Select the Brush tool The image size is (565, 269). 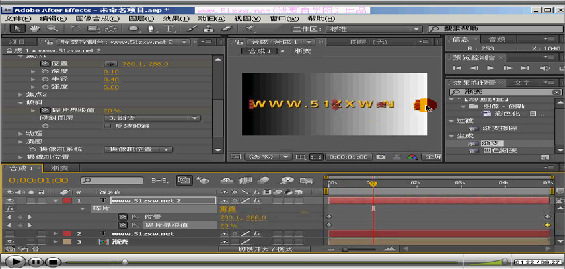(192, 28)
